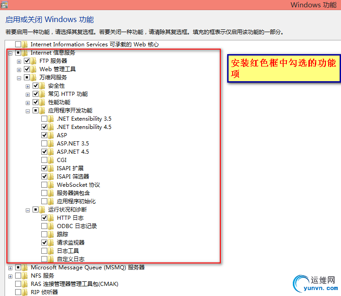
Task: Click folder icon beside CGI
Action: pos(50,160)
